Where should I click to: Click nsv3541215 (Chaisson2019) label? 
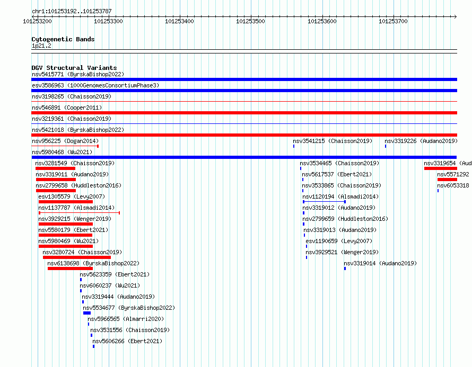[333, 141]
